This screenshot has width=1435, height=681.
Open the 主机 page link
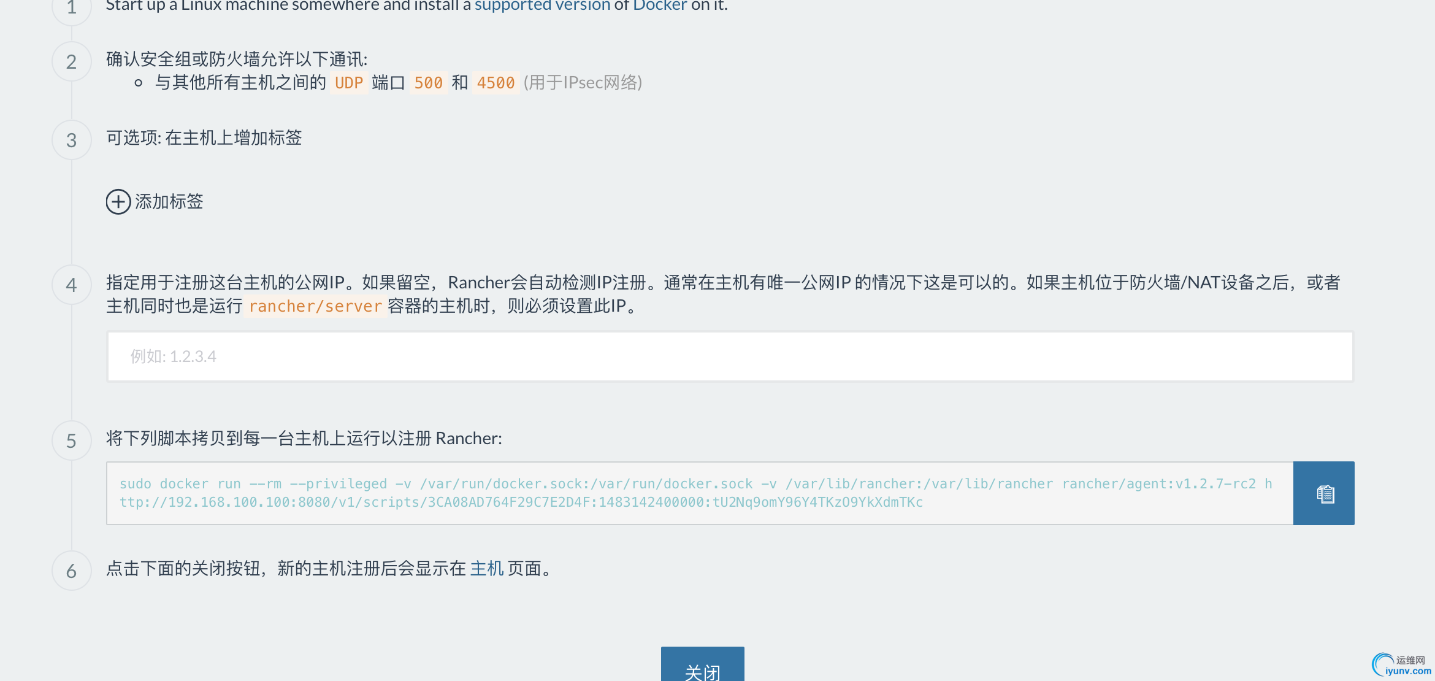pyautogui.click(x=487, y=569)
